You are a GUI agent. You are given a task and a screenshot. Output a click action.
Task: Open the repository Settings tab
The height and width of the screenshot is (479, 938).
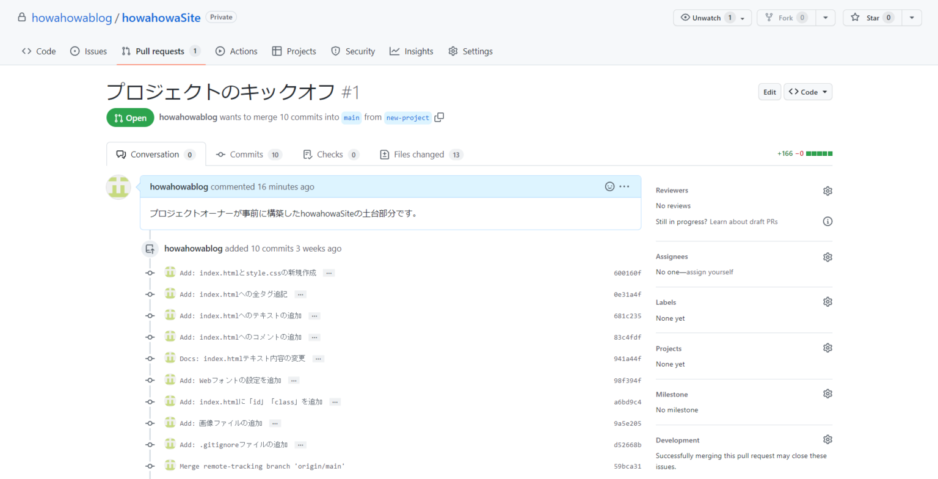tap(470, 51)
